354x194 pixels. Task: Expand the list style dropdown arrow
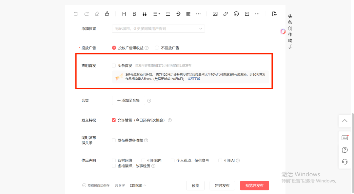159,14
